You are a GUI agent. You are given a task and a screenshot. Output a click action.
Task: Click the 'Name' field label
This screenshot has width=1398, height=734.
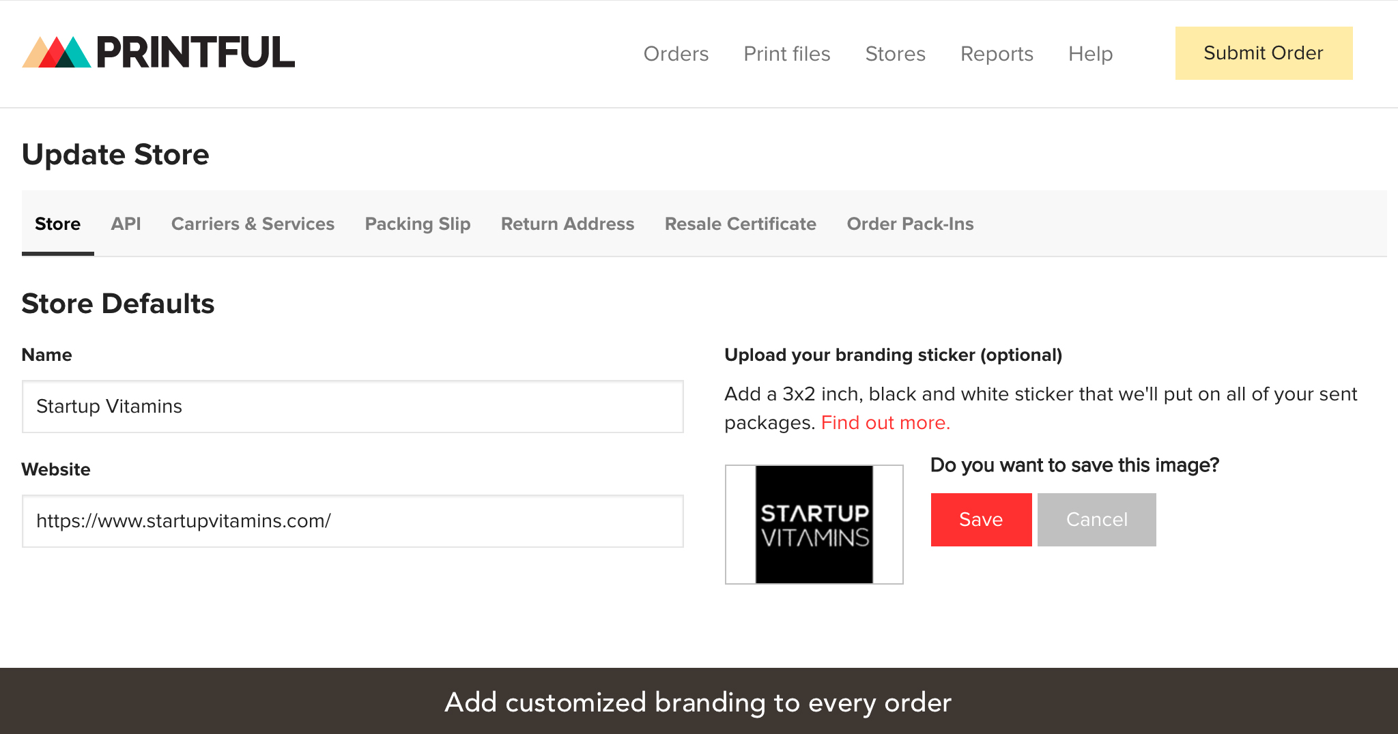(x=46, y=355)
